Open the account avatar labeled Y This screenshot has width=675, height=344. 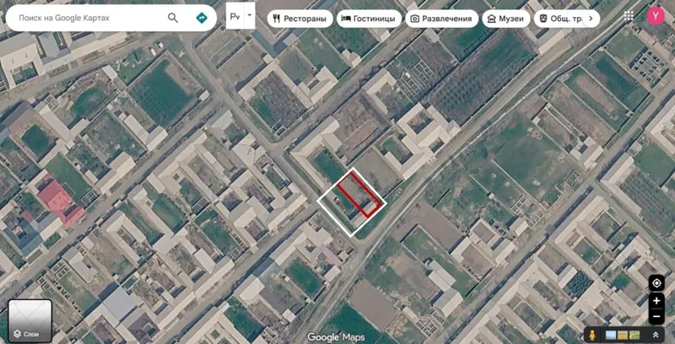(656, 16)
